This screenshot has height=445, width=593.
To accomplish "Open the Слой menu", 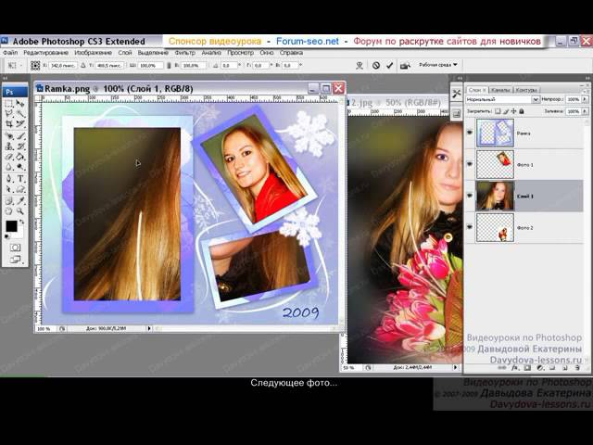I will (125, 53).
